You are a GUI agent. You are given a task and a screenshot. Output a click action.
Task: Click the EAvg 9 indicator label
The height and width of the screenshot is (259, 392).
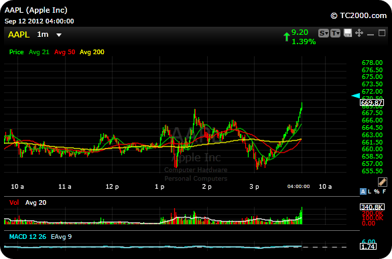[x=61, y=236]
